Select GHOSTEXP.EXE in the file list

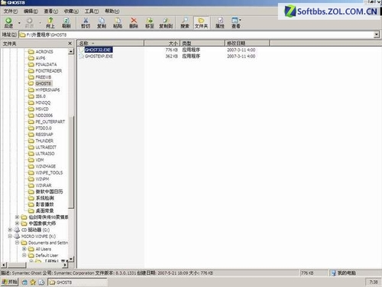(x=99, y=56)
